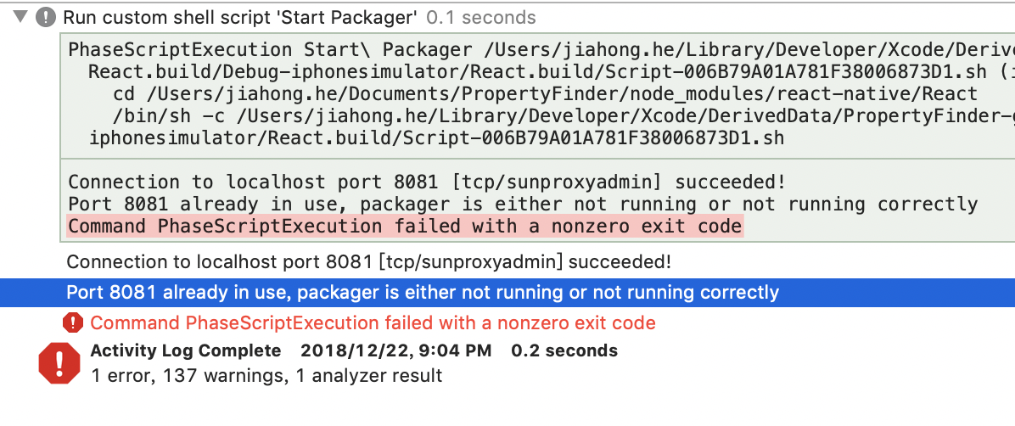Click the '/bin/sh -c' command line in transcript

pyautogui.click(x=564, y=116)
